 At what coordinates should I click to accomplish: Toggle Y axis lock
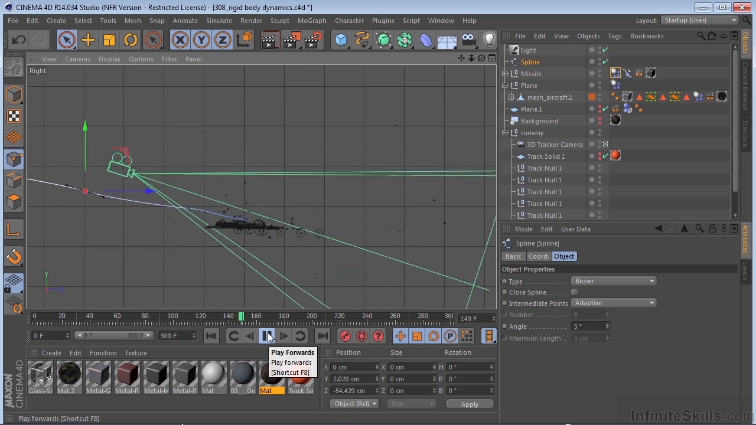[201, 40]
